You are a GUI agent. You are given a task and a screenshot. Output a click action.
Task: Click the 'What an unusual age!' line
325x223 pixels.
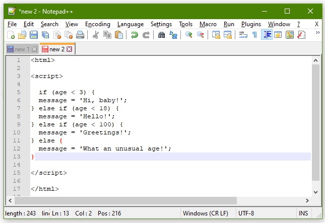(x=105, y=148)
